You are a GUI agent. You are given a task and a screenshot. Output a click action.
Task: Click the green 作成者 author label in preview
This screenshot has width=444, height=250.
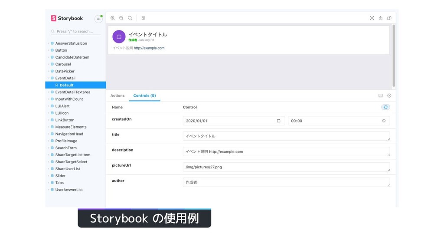pos(133,40)
